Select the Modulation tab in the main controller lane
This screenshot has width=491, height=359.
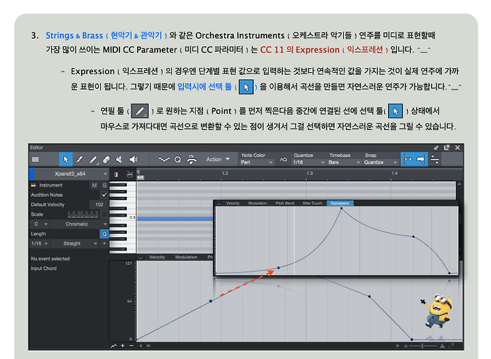pos(186,257)
